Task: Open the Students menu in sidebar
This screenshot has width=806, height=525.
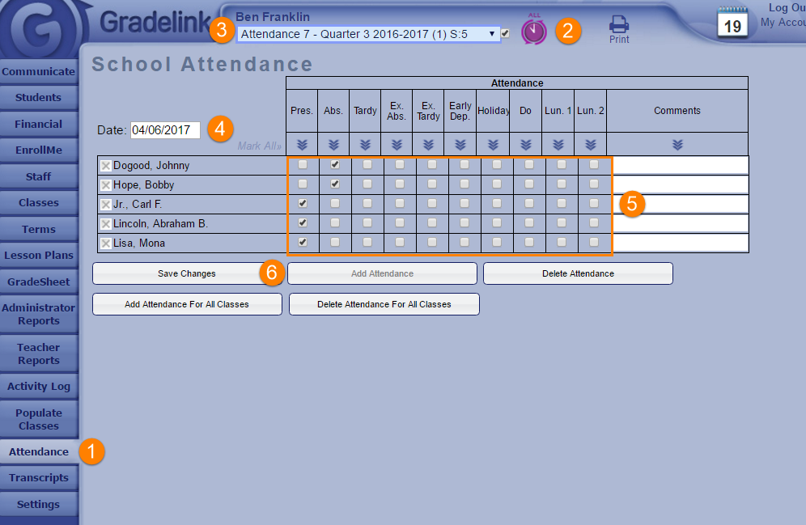Action: [x=38, y=98]
